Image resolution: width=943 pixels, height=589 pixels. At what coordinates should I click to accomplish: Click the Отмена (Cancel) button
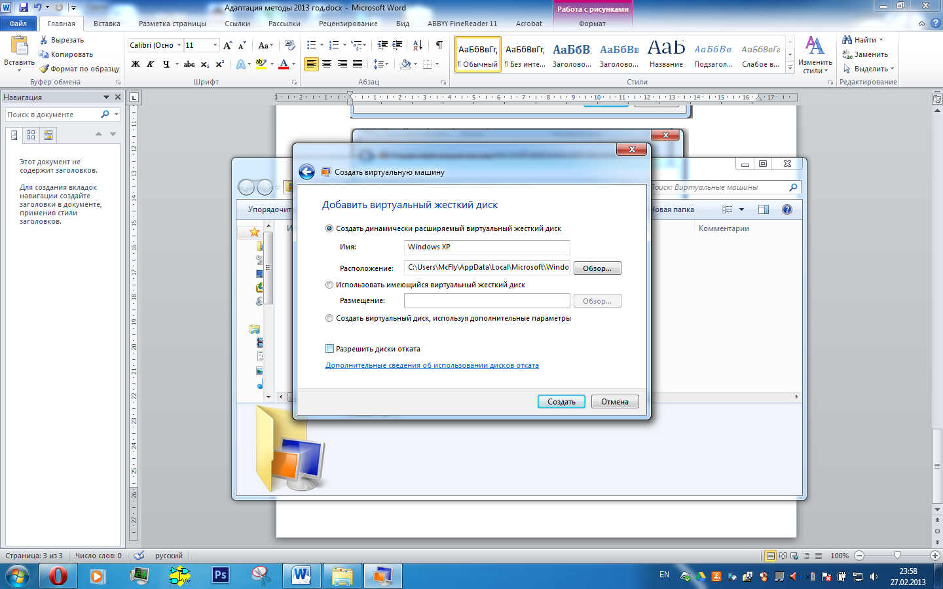[x=615, y=402]
